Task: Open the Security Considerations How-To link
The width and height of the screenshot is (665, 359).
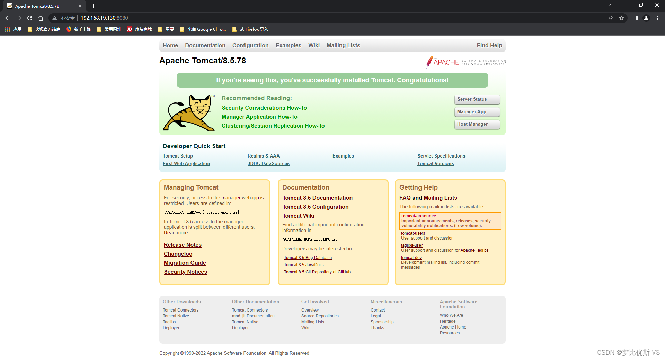Action: pyautogui.click(x=264, y=108)
